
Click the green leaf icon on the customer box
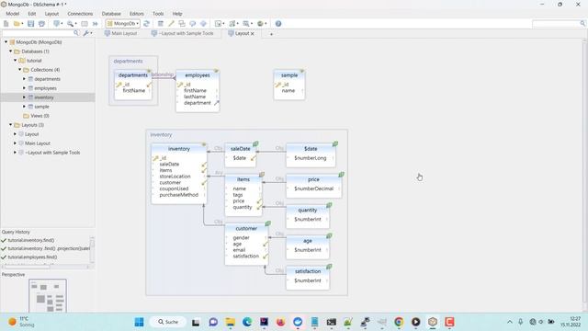267,223
